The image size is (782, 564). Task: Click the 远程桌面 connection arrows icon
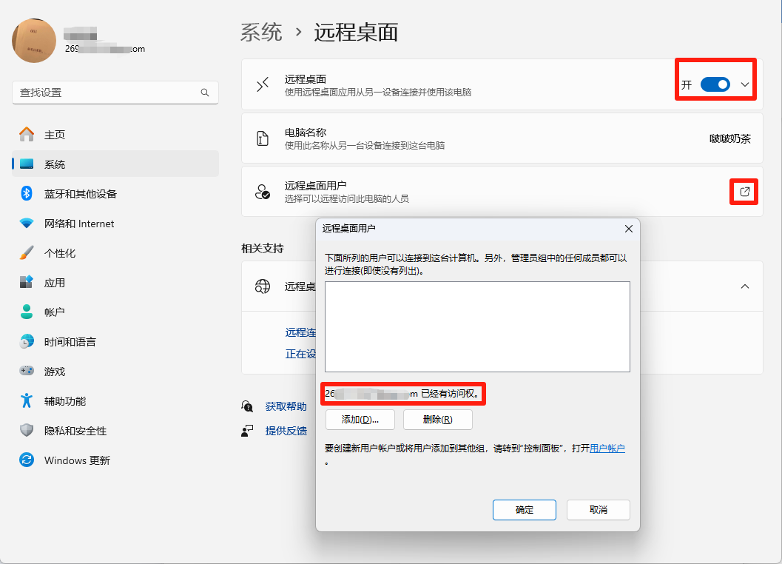pos(263,85)
